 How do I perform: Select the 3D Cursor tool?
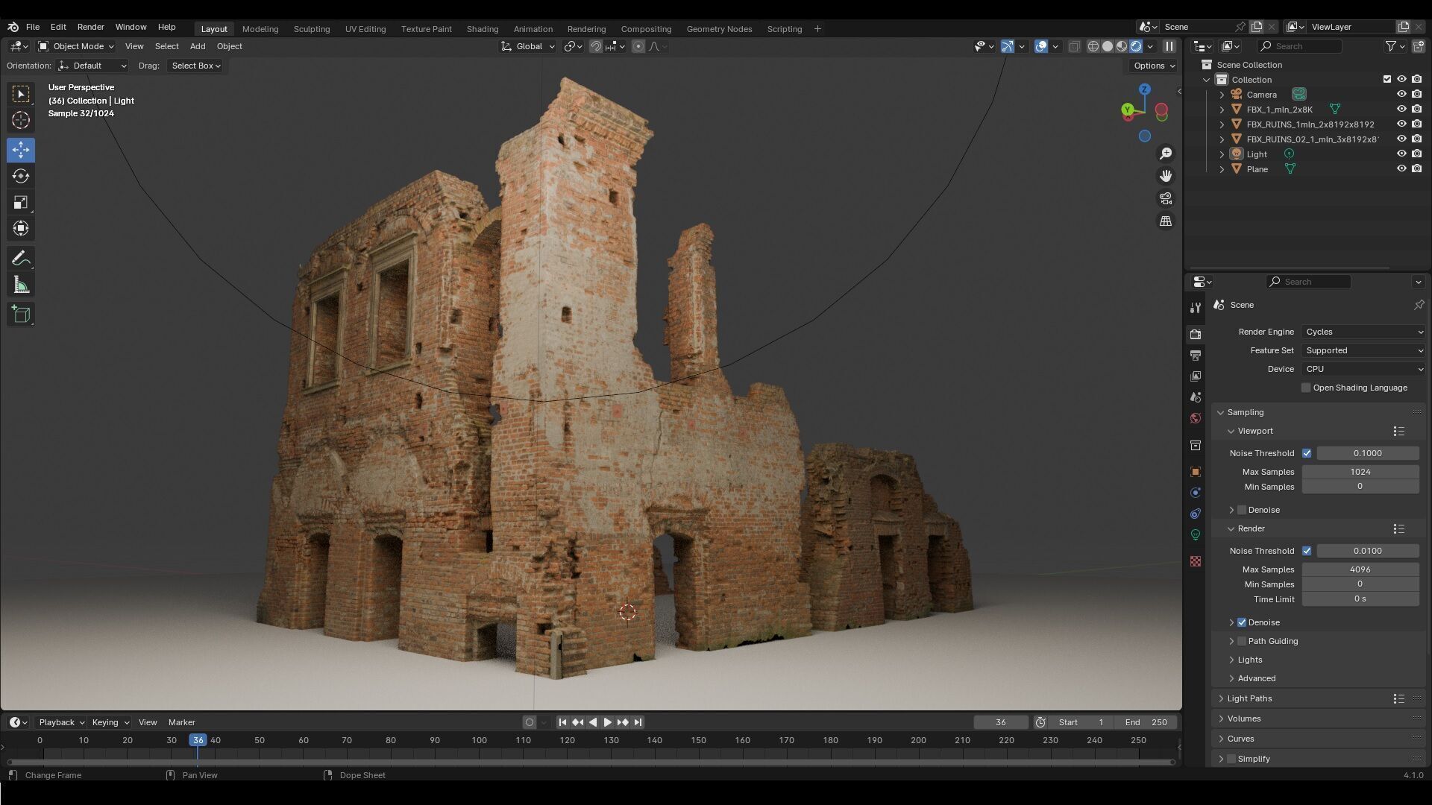click(21, 120)
